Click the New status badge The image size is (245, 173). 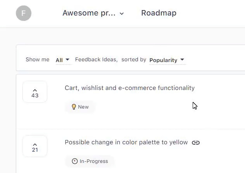point(80,107)
